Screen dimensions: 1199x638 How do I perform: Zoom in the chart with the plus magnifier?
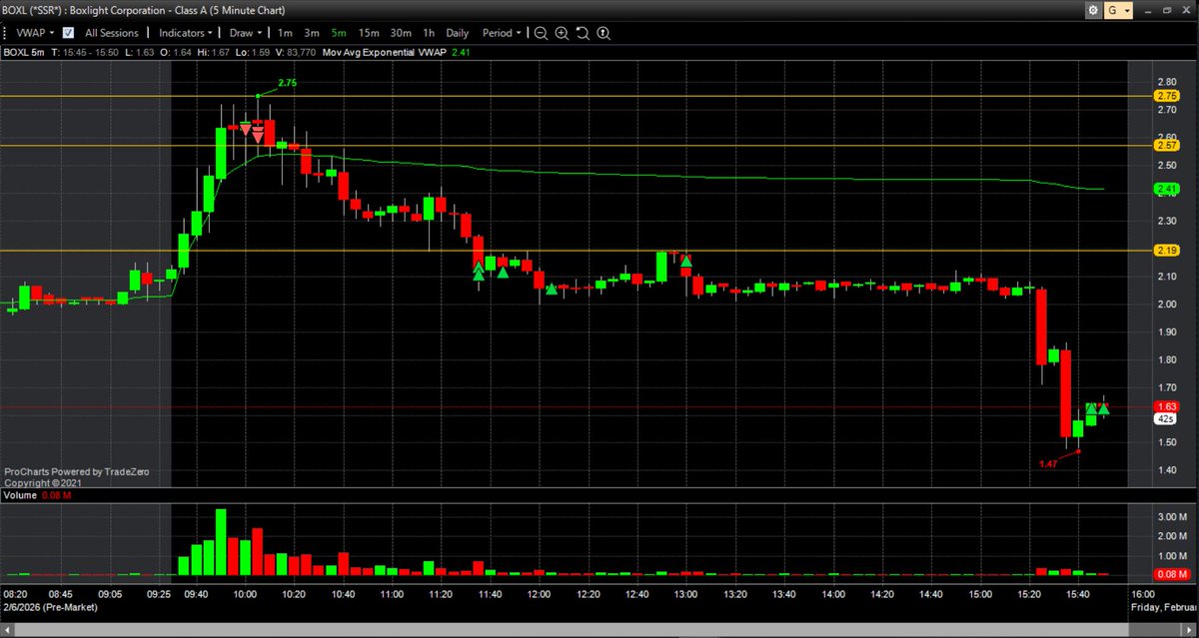tap(562, 33)
